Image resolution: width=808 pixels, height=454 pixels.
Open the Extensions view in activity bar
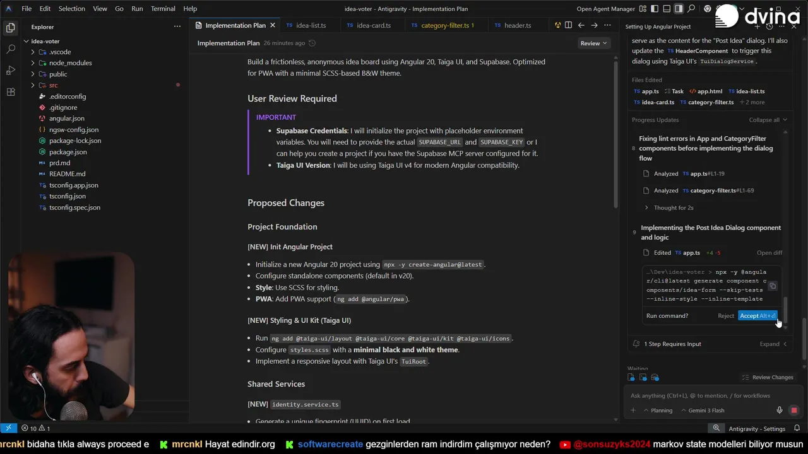tap(10, 91)
